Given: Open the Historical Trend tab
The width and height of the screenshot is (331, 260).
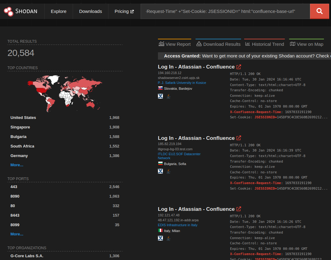Looking at the screenshot, I should [264, 44].
